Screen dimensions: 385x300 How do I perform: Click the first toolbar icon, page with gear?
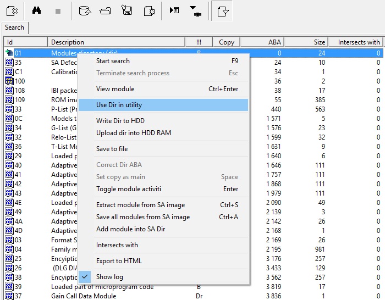point(12,10)
